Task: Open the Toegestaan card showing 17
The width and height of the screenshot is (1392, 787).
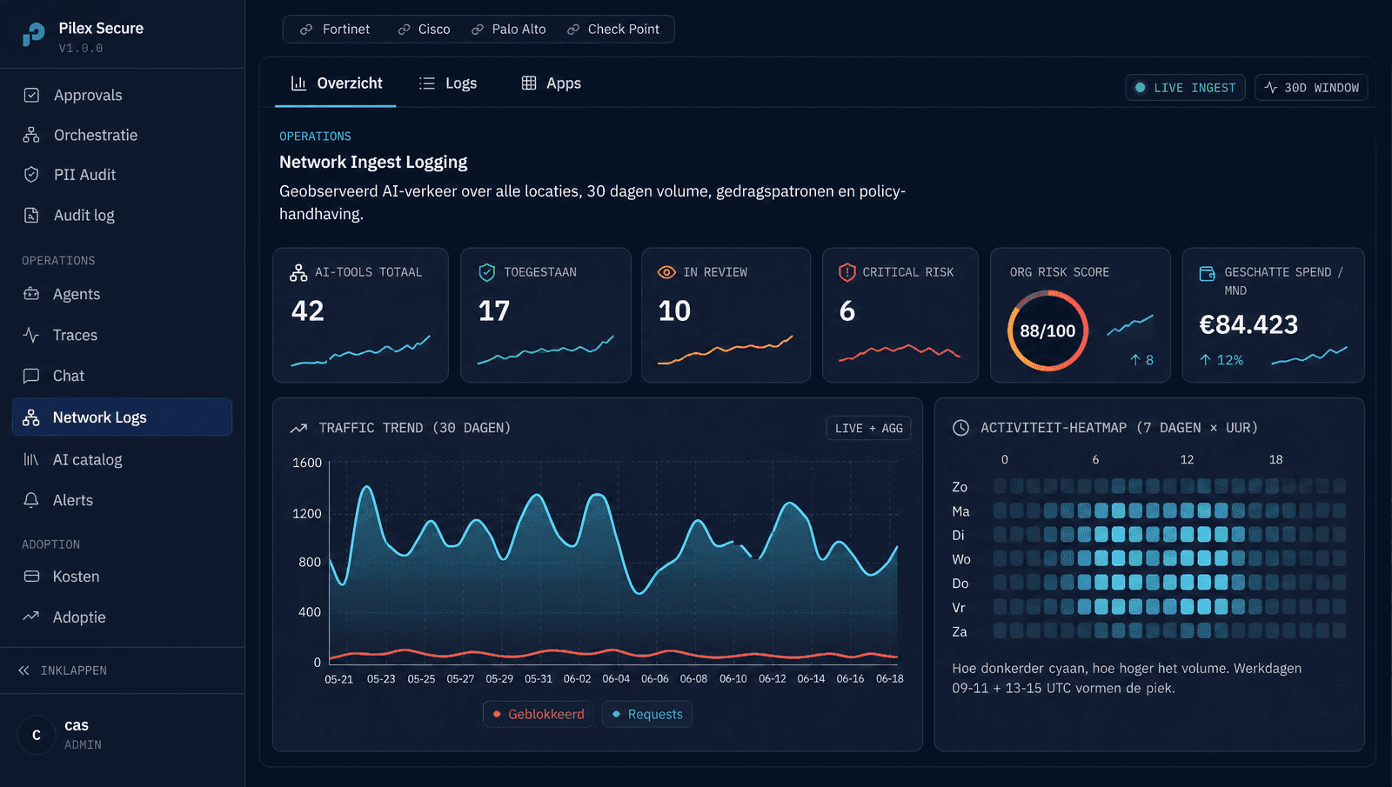Action: [x=545, y=315]
